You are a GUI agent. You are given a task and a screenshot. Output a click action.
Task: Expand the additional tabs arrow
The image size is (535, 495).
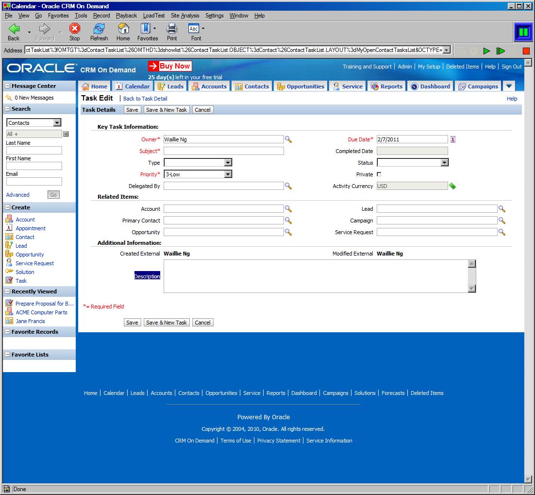(x=509, y=86)
